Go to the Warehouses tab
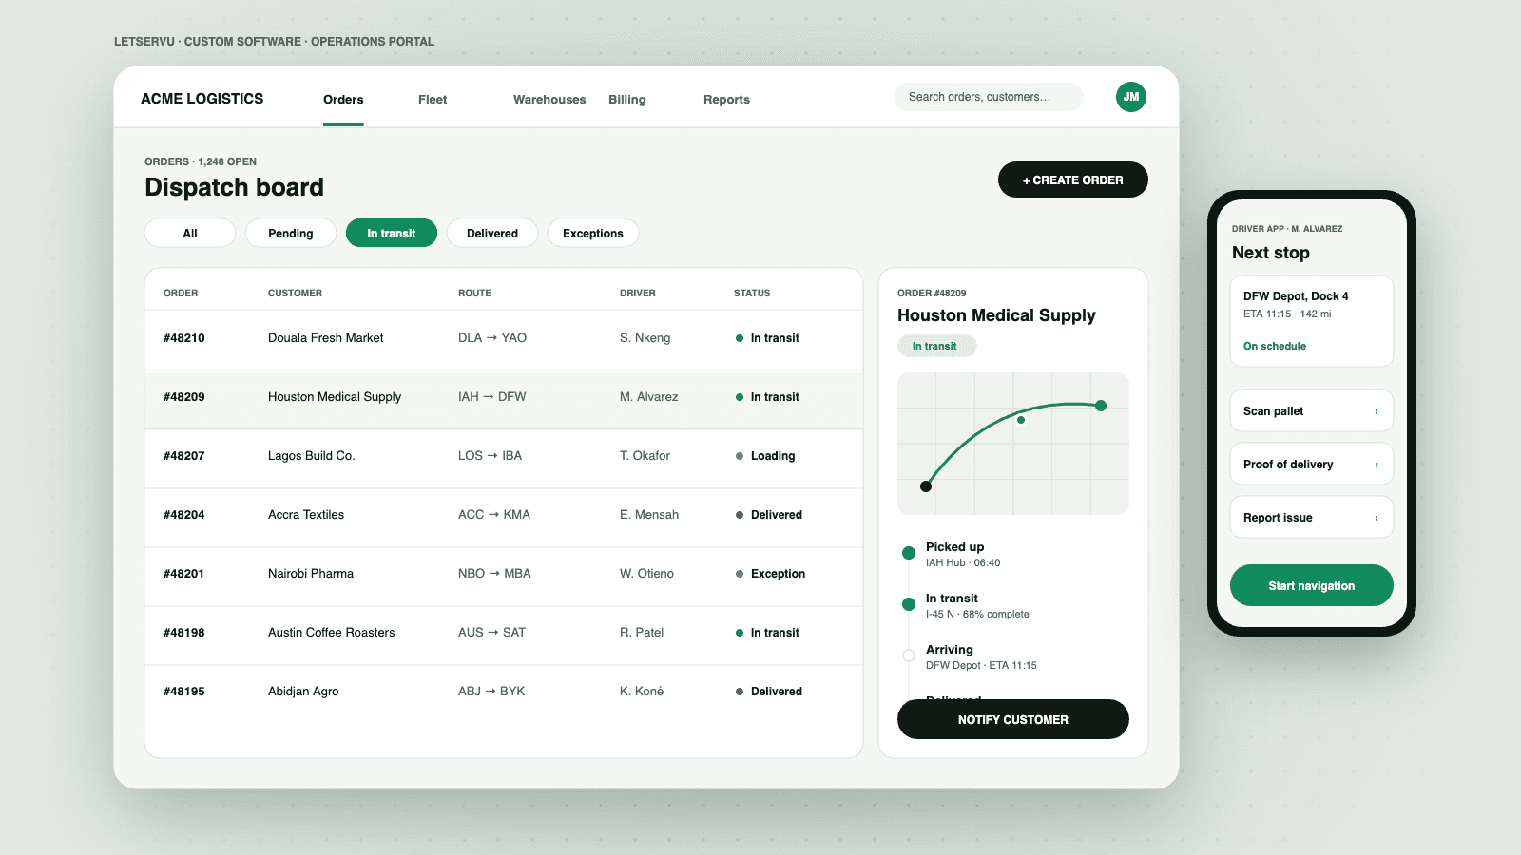 [549, 100]
